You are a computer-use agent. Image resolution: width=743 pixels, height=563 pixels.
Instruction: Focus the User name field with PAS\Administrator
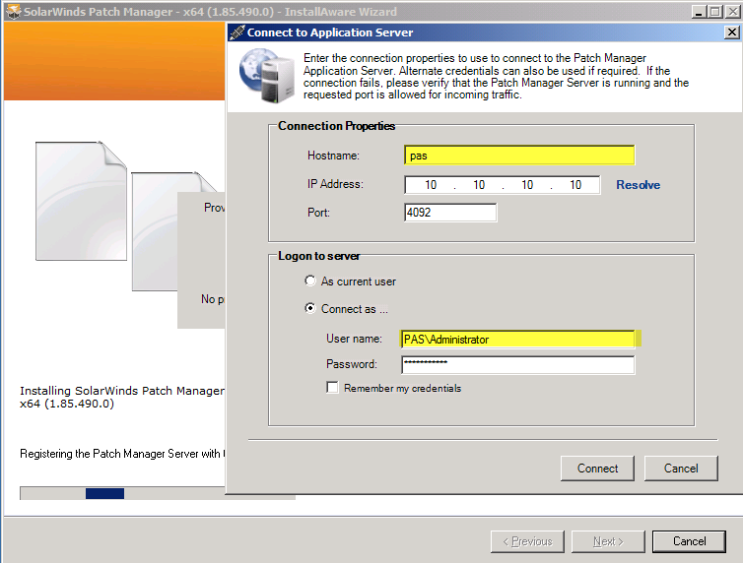[517, 340]
